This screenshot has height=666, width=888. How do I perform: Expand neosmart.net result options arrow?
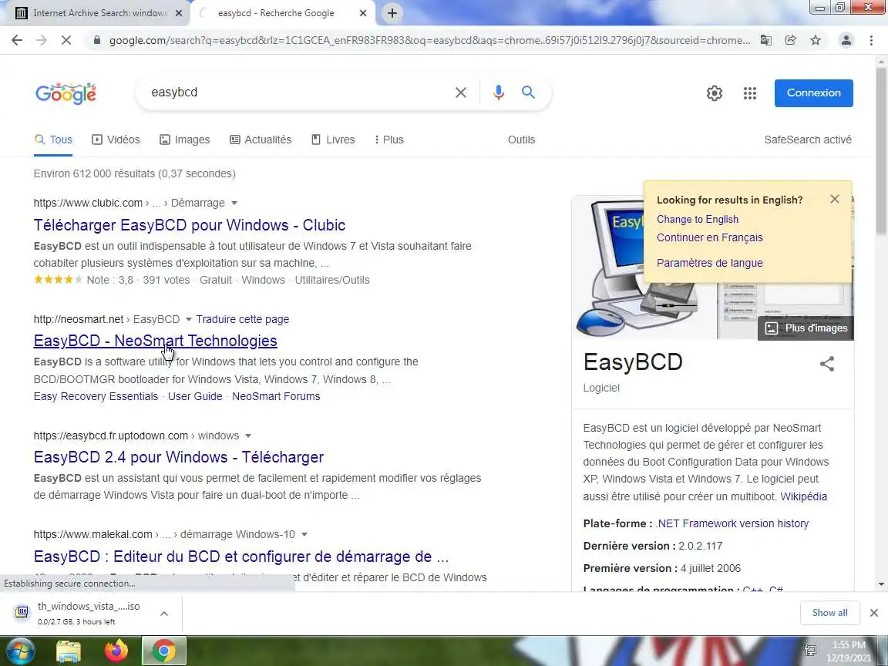point(189,319)
